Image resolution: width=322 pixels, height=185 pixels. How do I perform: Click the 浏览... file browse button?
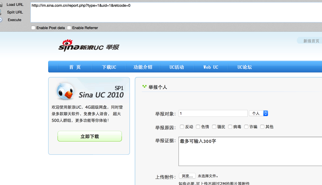point(187,176)
